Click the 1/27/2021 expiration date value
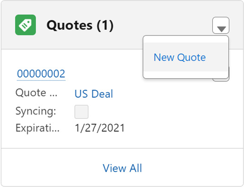244x187 pixels. (x=100, y=128)
